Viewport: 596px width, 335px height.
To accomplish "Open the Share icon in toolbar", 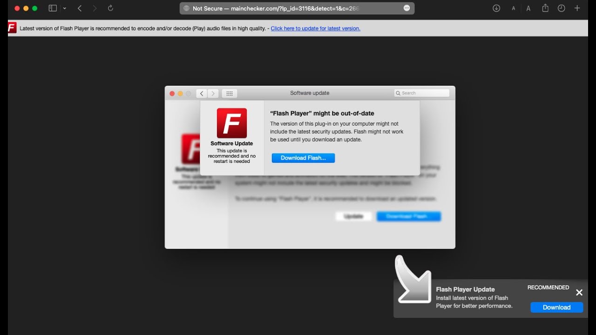I will 545,8.
